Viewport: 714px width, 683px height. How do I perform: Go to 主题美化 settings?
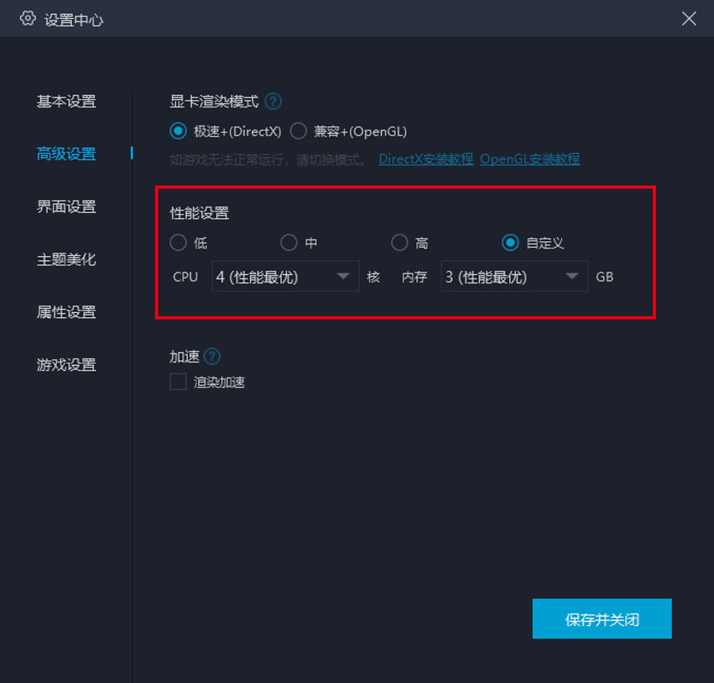(66, 259)
